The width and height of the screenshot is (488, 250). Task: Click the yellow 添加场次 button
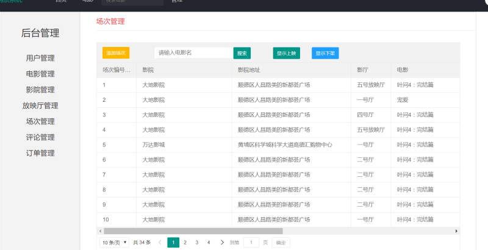click(x=116, y=53)
